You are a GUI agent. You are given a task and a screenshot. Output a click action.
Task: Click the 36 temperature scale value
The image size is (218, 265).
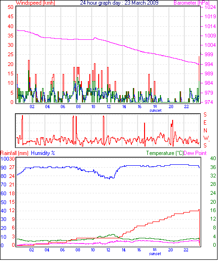(213, 167)
